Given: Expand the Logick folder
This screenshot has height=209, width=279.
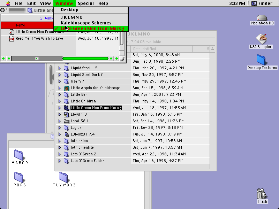Looking at the screenshot, I should coord(60,127).
